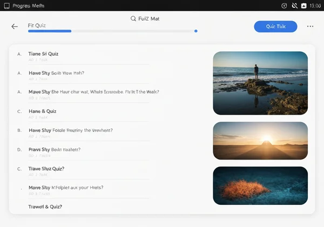The height and width of the screenshot is (227, 324).
Task: Click the back arrow icon
Action: coord(15,26)
